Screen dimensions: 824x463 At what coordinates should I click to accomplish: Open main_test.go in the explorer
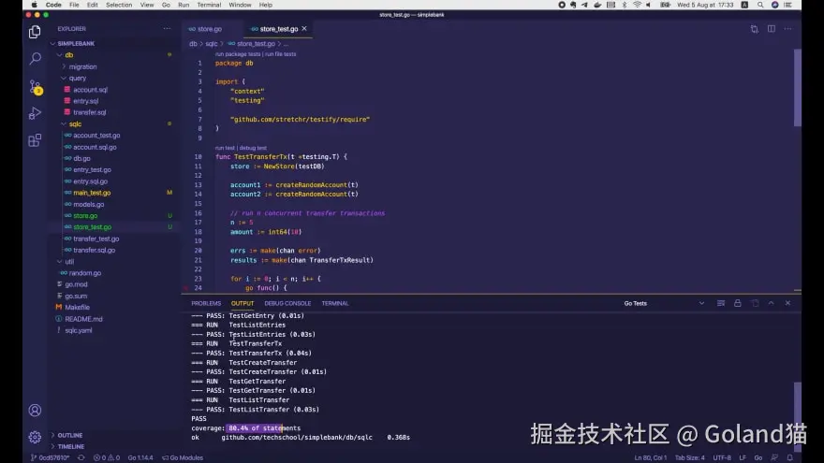92,193
